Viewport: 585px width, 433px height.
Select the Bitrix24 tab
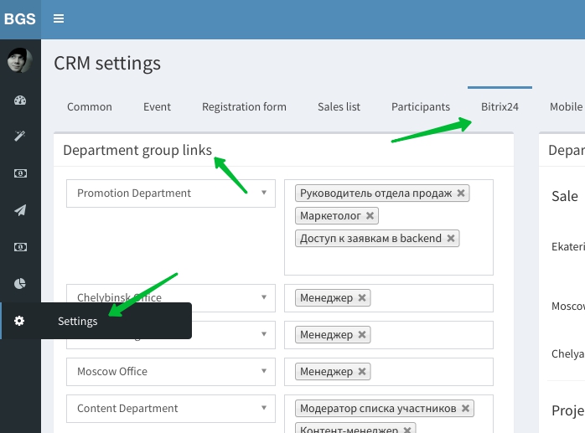pos(500,106)
